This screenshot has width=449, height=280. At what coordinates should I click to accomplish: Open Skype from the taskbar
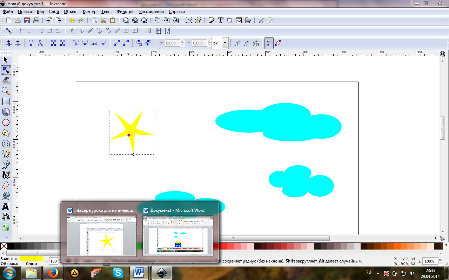pos(118,273)
